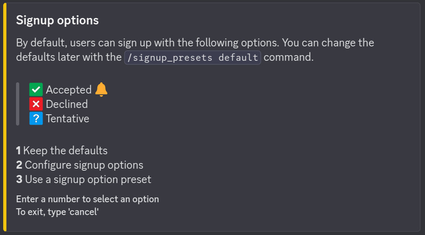Click the red X Declined emoji
This screenshot has width=425, height=235.
[x=36, y=104]
